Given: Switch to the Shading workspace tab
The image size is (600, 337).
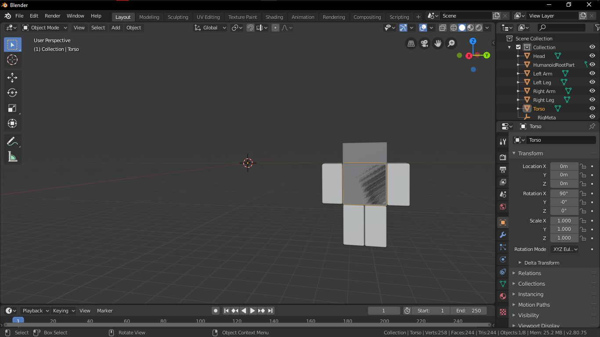Looking at the screenshot, I should click(x=274, y=17).
